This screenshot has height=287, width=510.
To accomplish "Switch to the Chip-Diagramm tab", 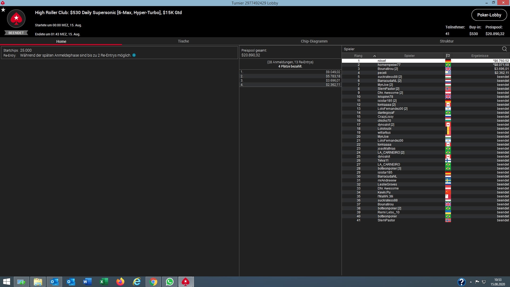I will [314, 41].
